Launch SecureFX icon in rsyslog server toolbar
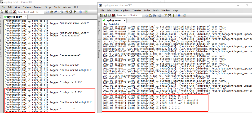This screenshot has width=252, height=113. [x=184, y=15]
